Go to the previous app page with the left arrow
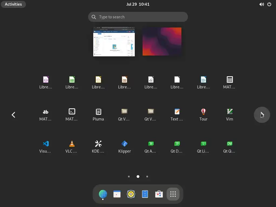Screen dimensions: 276x207 [13, 115]
